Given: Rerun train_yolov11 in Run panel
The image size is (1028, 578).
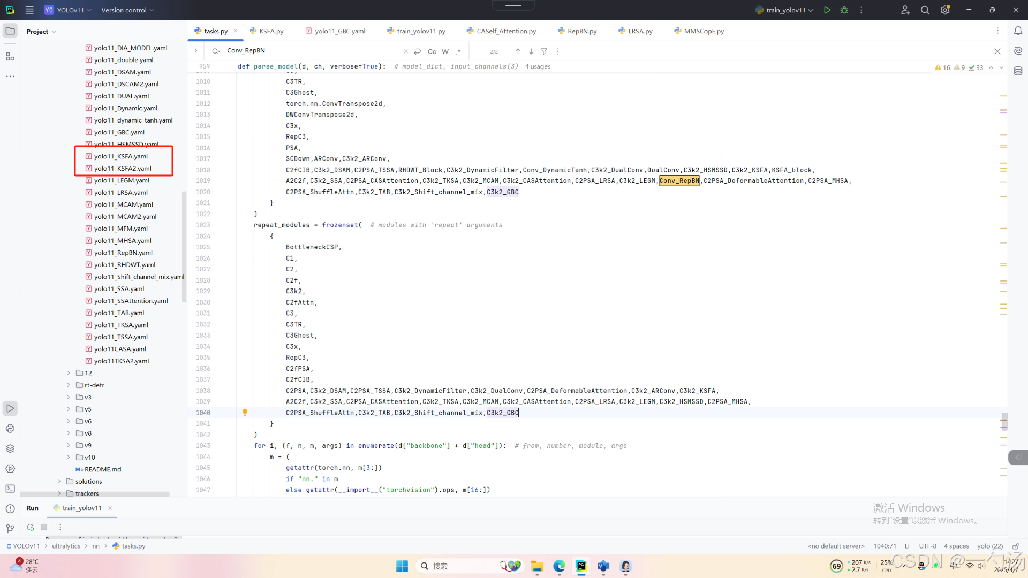Looking at the screenshot, I should [31, 527].
